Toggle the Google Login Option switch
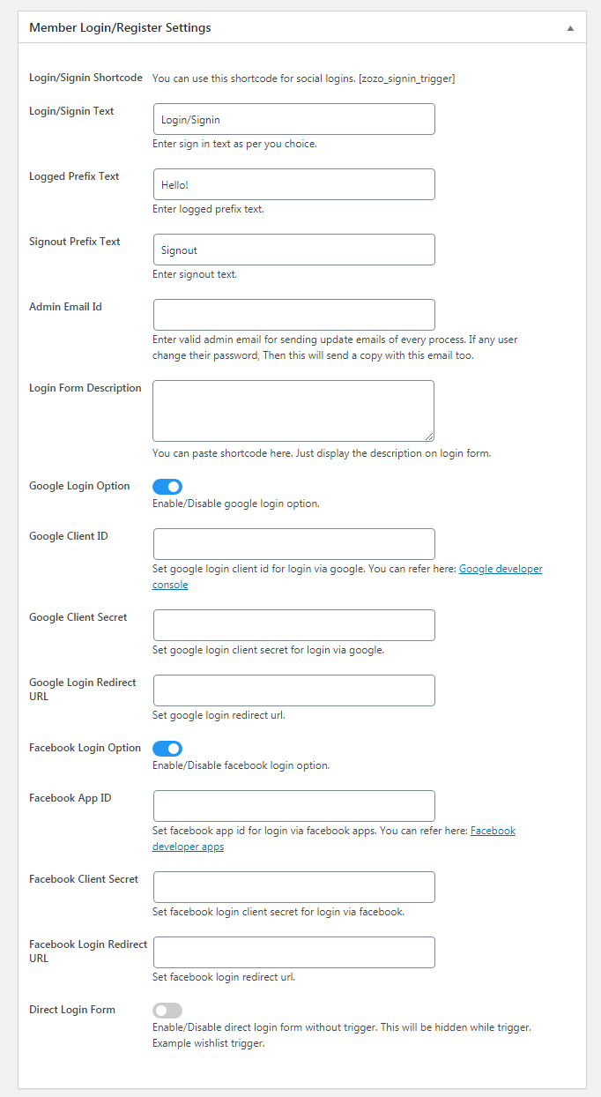 (167, 486)
